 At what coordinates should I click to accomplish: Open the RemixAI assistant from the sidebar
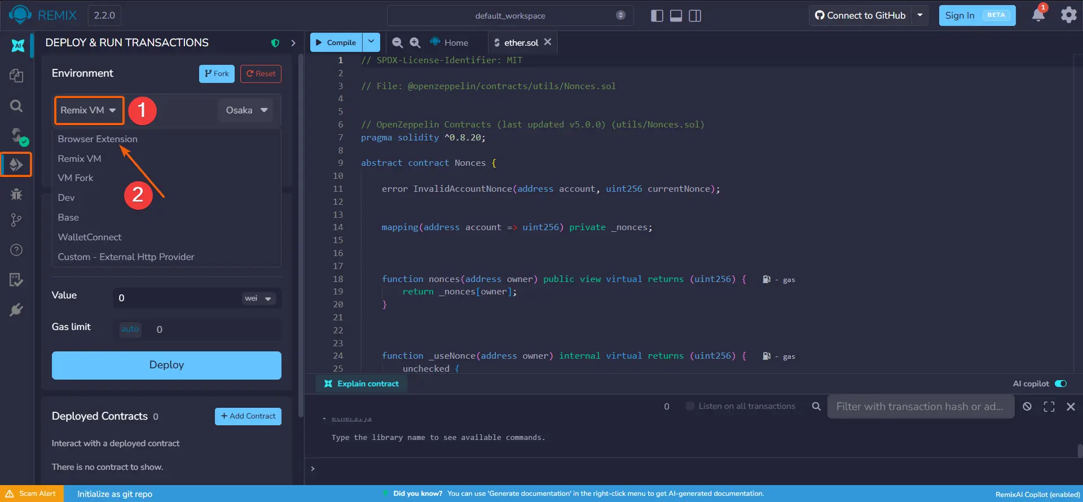click(x=17, y=45)
